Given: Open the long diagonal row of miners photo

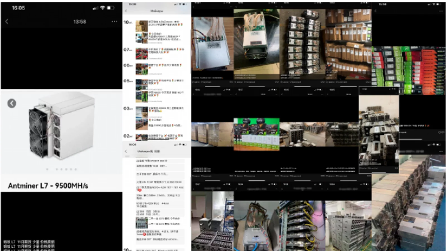Looking at the screenshot, I should [409, 202].
